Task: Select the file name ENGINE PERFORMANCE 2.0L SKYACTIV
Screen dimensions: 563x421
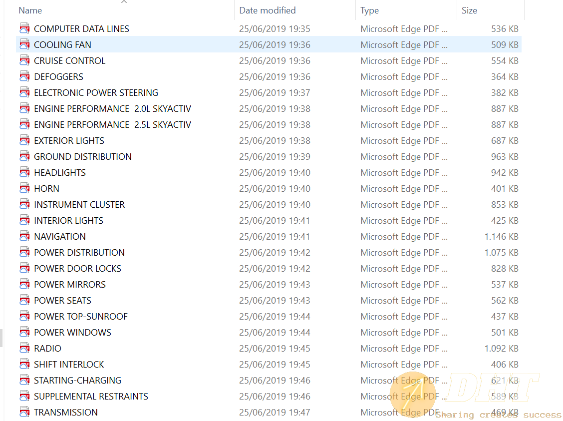Action: [112, 108]
